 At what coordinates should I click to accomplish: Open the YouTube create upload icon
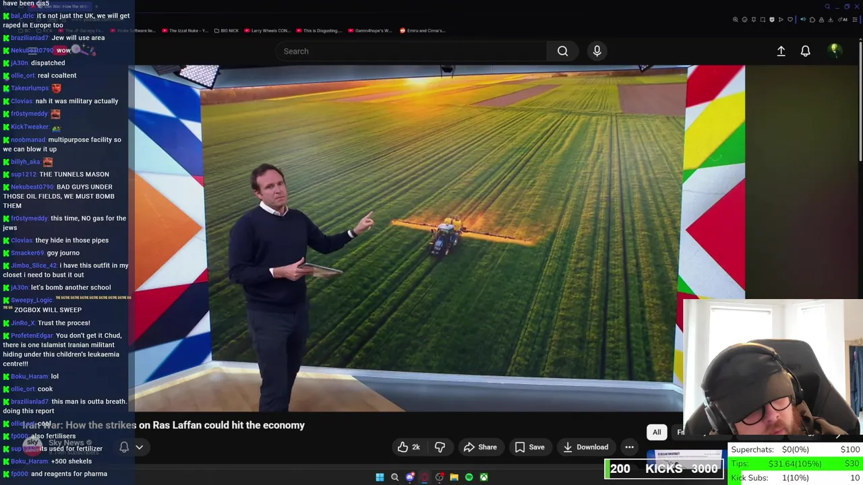781,51
